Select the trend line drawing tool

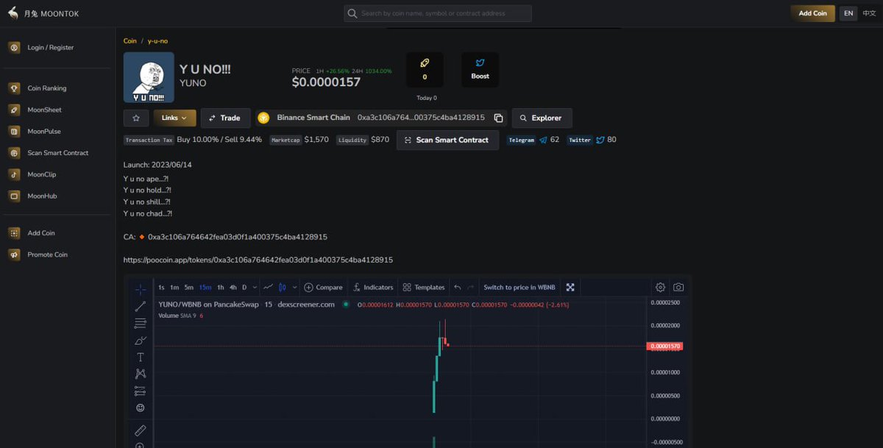pos(140,307)
